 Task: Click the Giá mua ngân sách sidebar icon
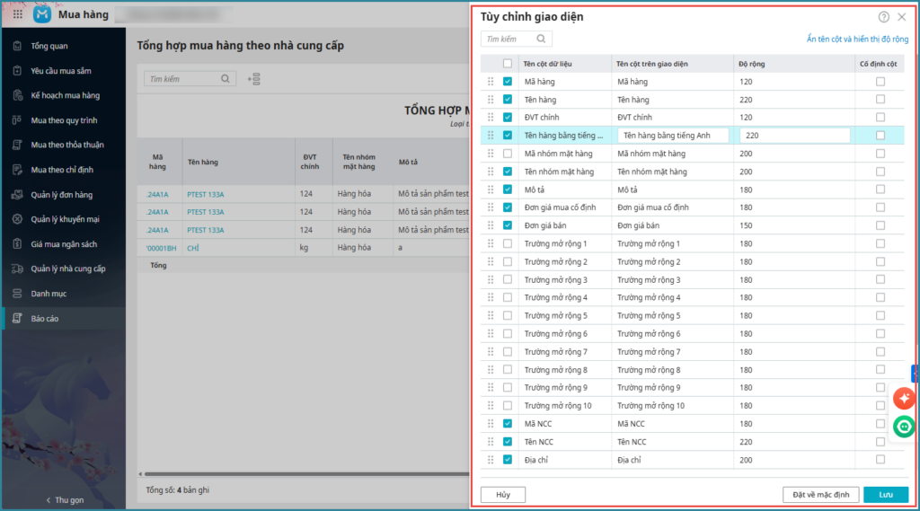pos(17,244)
